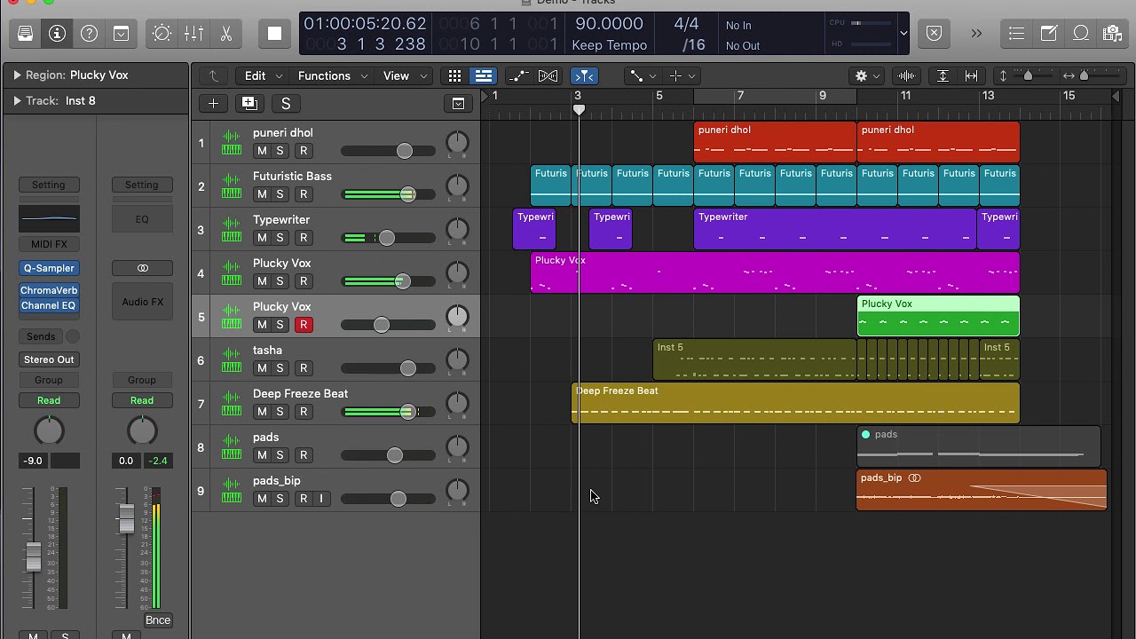Open the Note Pads icon
This screenshot has height=639, width=1136.
click(1049, 34)
